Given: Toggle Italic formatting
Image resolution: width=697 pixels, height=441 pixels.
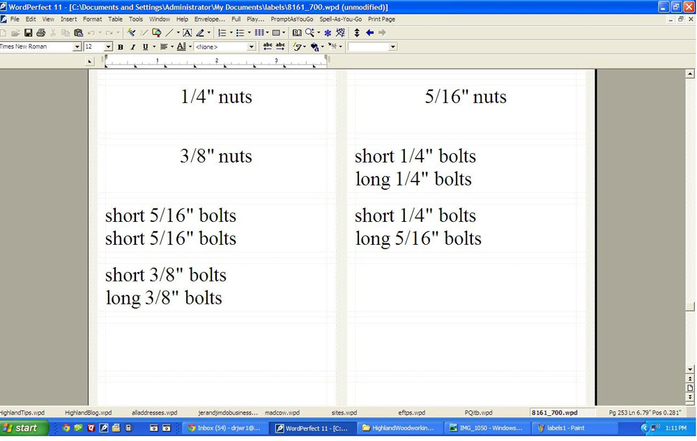Looking at the screenshot, I should [132, 47].
